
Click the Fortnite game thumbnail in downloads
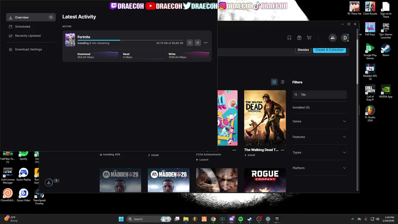70,40
